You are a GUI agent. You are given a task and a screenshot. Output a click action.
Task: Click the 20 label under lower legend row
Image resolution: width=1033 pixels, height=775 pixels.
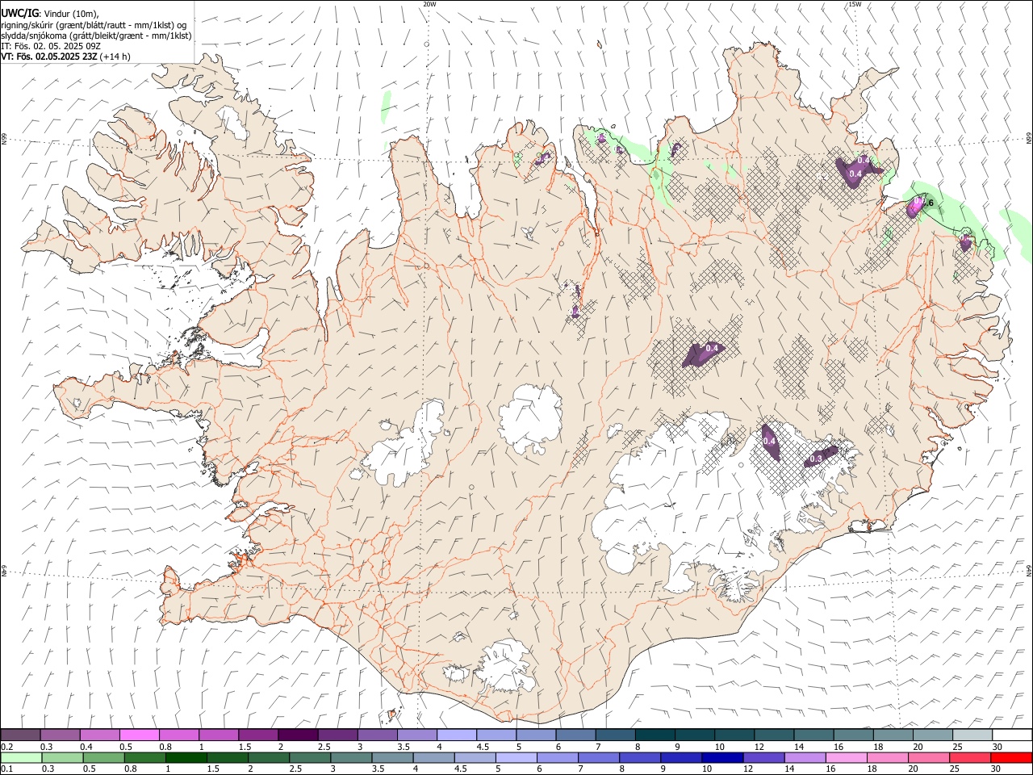pyautogui.click(x=914, y=769)
